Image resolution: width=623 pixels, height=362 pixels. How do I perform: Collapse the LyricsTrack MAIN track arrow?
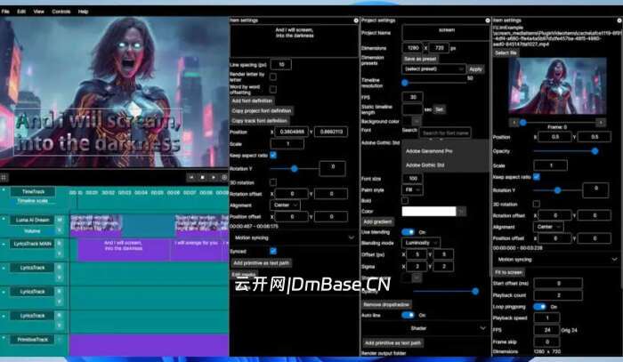point(4,244)
